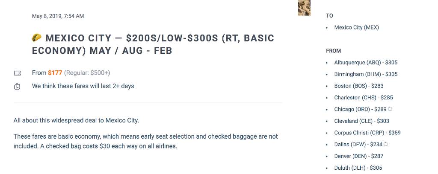
Task: Click the May 8, 2019 timestamp
Action: 58,16
